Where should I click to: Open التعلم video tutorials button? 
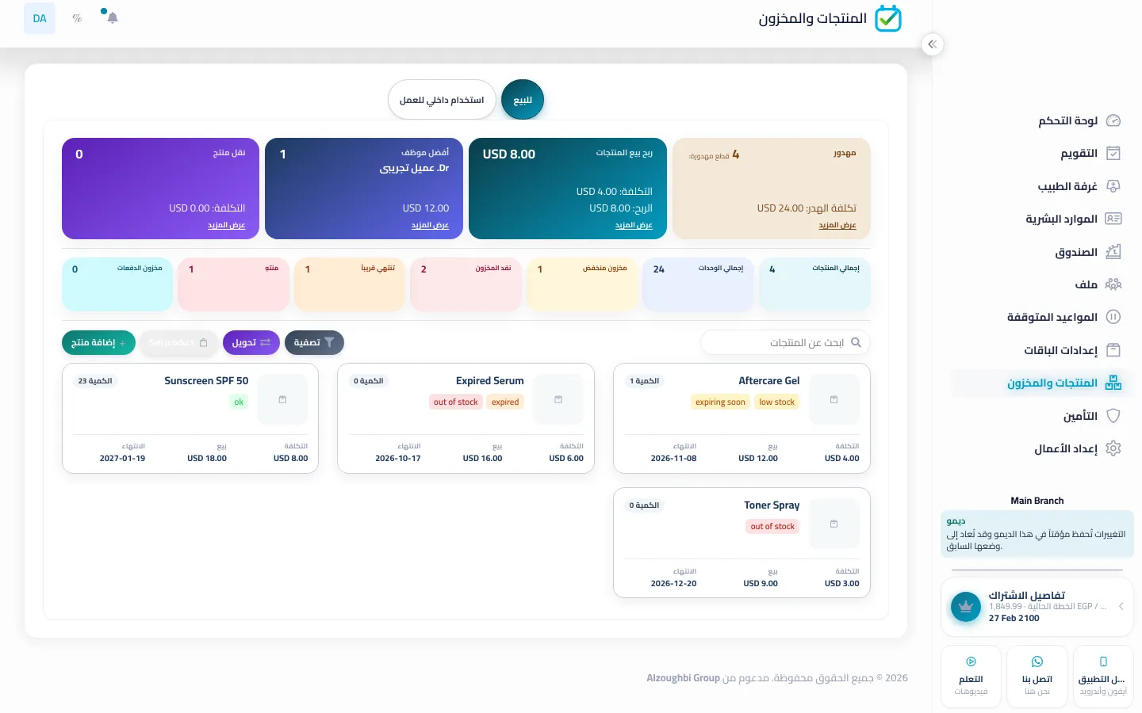tap(971, 677)
